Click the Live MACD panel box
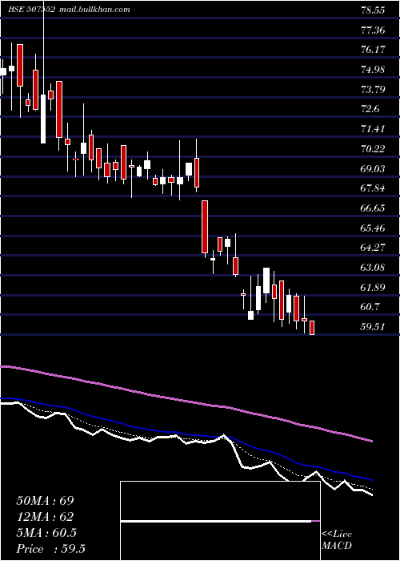This screenshot has width=400, height=561. pyautogui.click(x=220, y=521)
